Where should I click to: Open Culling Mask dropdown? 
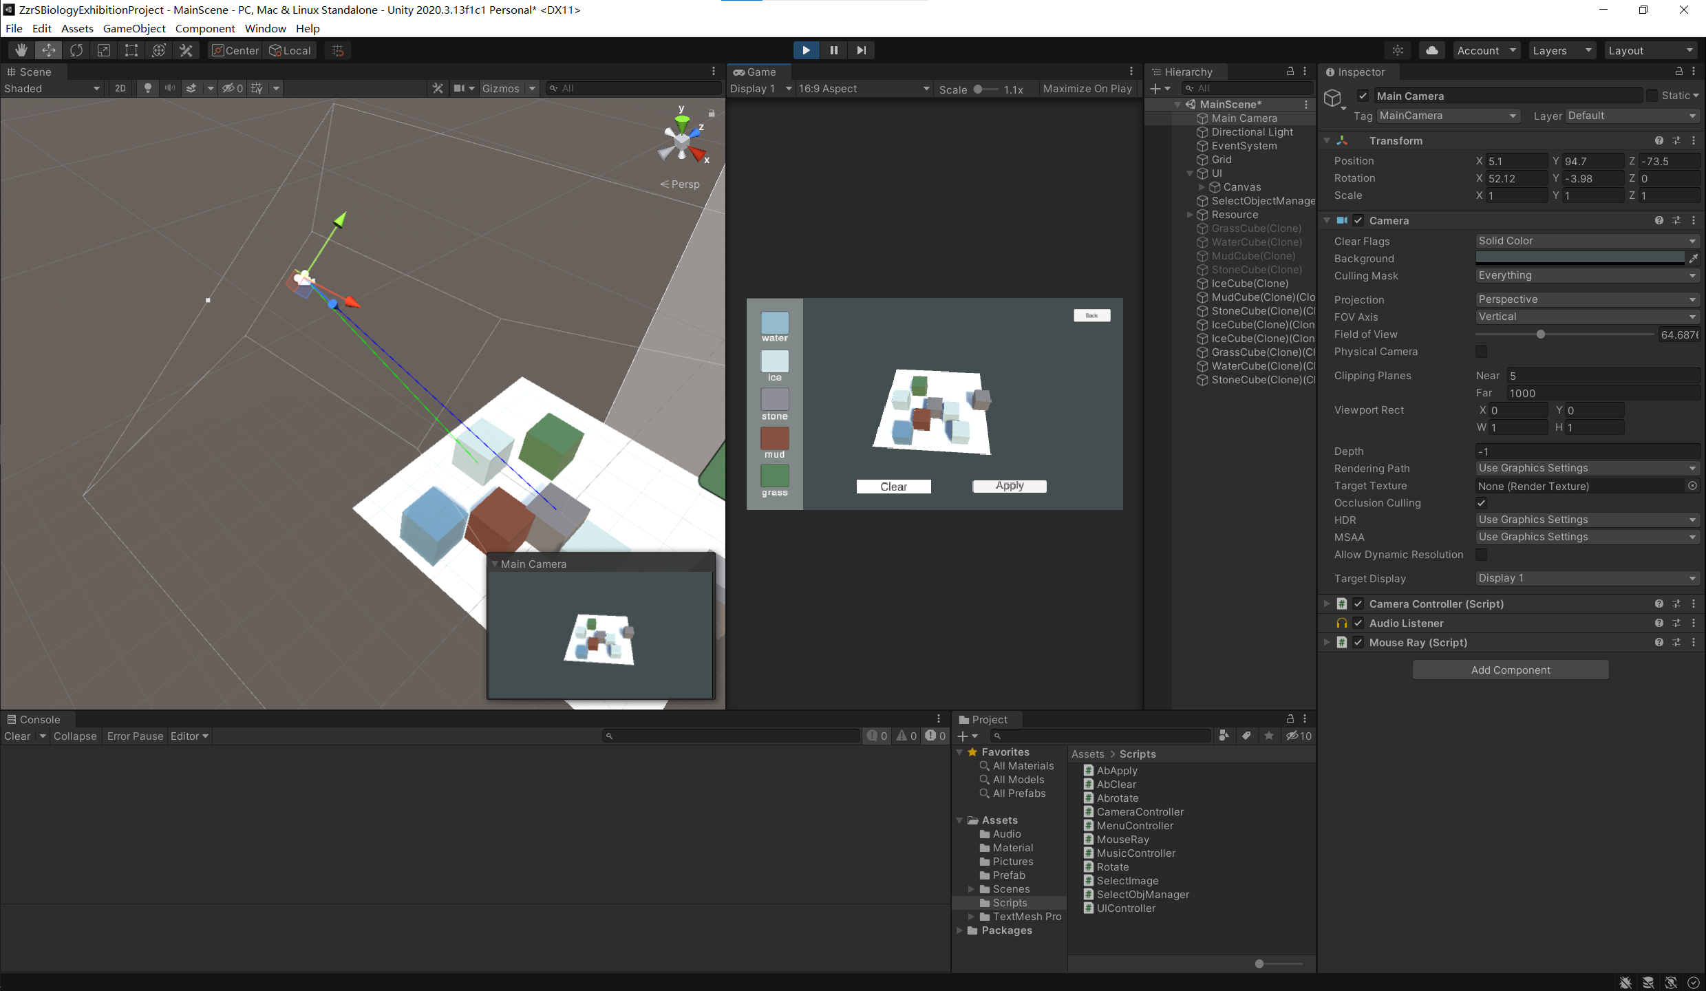(x=1587, y=275)
